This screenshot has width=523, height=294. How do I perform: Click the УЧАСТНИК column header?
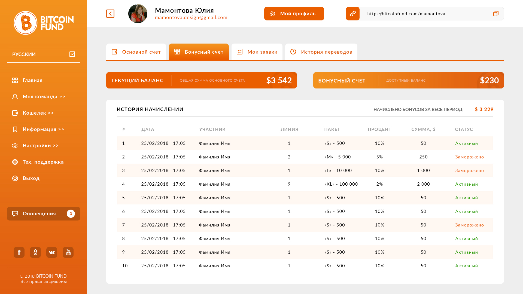(x=212, y=129)
